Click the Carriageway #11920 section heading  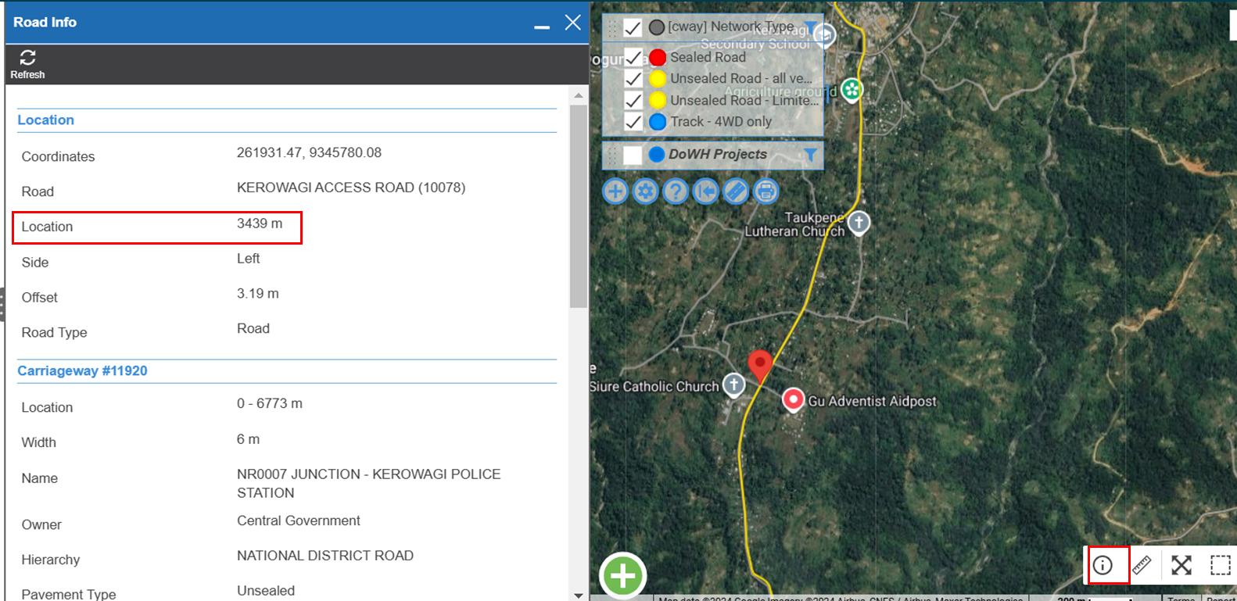[x=82, y=370]
